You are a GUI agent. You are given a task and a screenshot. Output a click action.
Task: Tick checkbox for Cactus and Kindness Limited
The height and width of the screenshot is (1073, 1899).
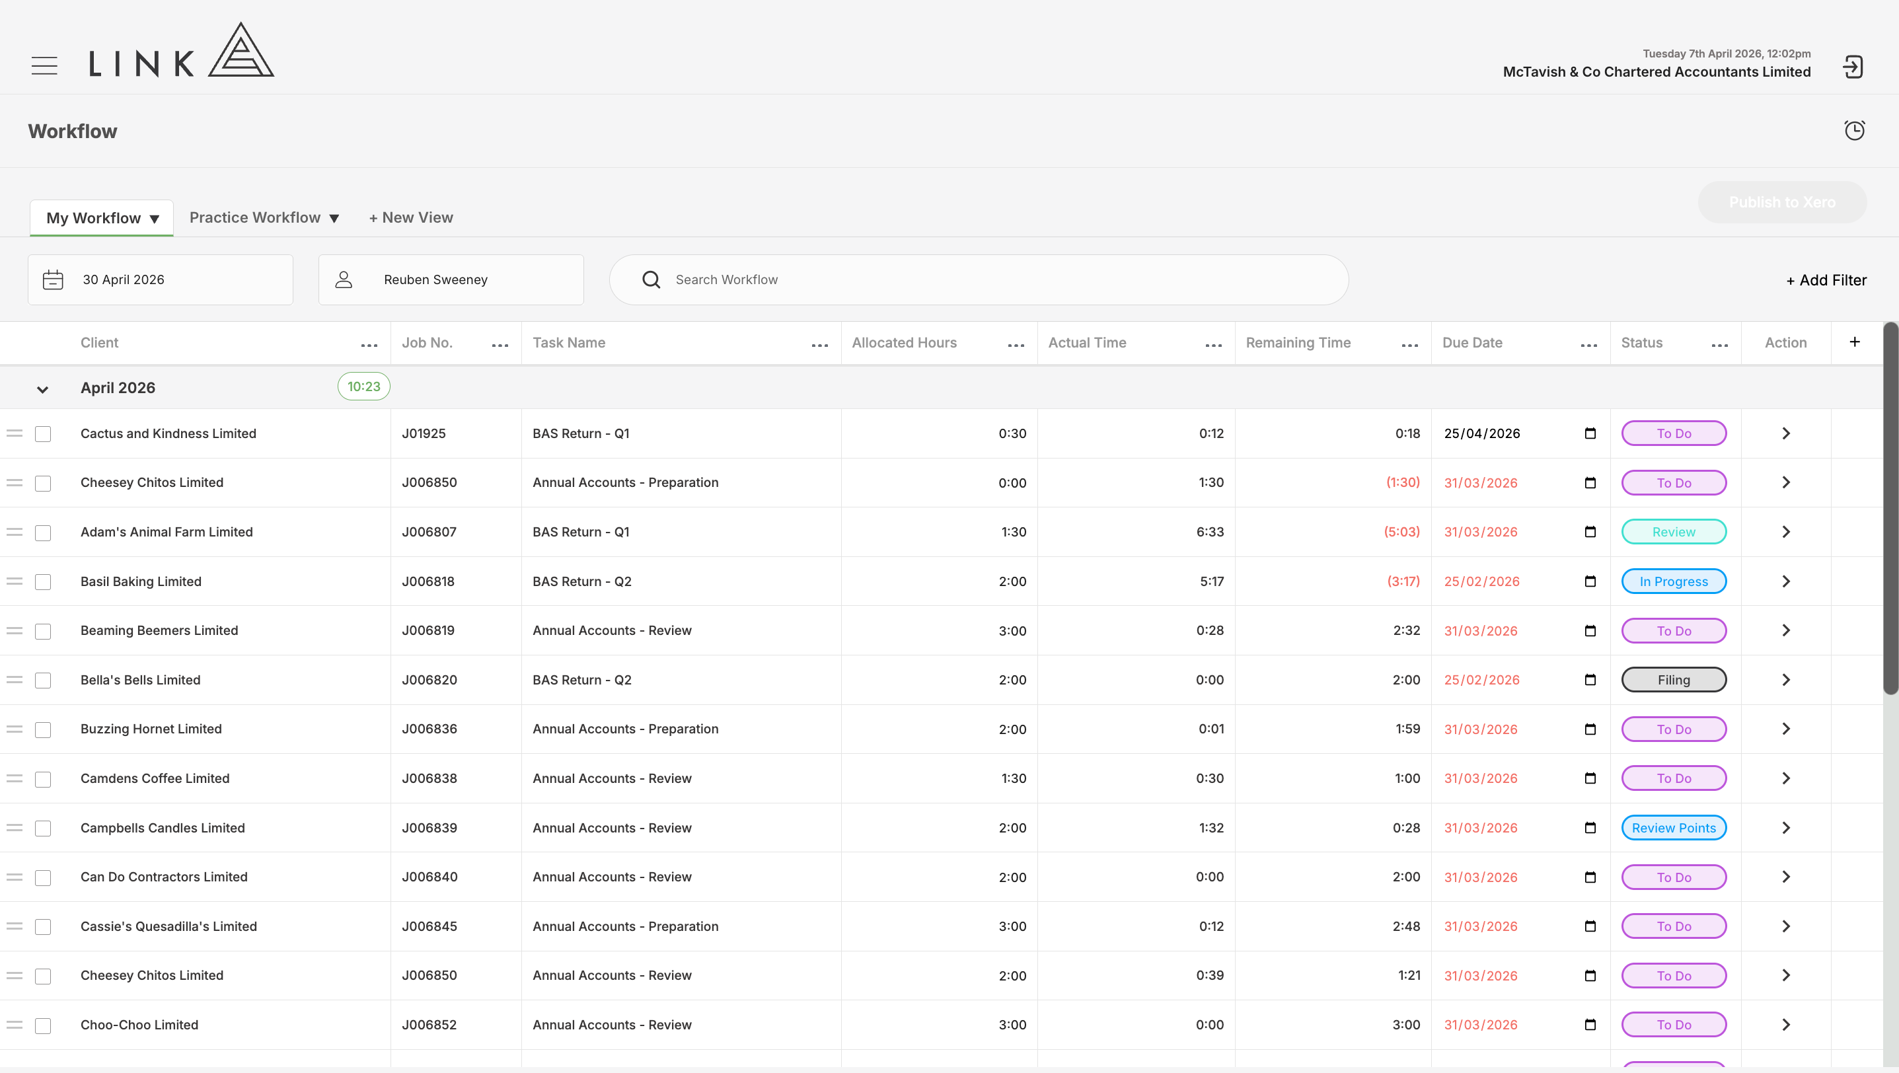tap(44, 434)
